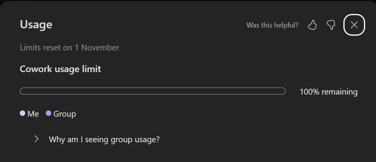Select the Group legend label

[65, 114]
